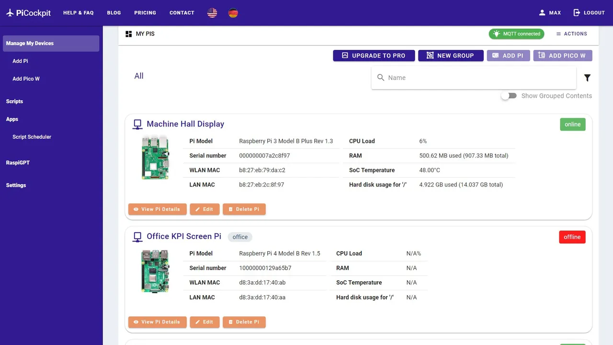Click the search magnifier icon

(x=381, y=78)
